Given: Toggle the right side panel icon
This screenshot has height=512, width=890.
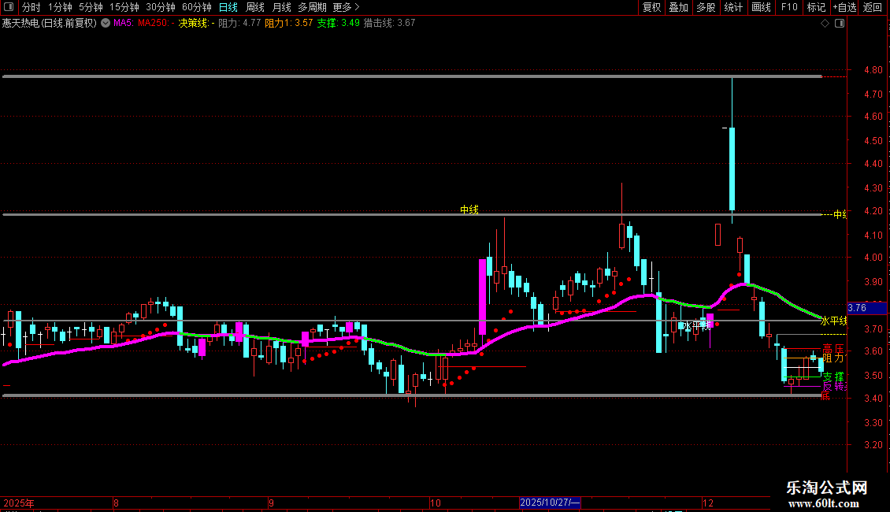Looking at the screenshot, I should pos(840,24).
